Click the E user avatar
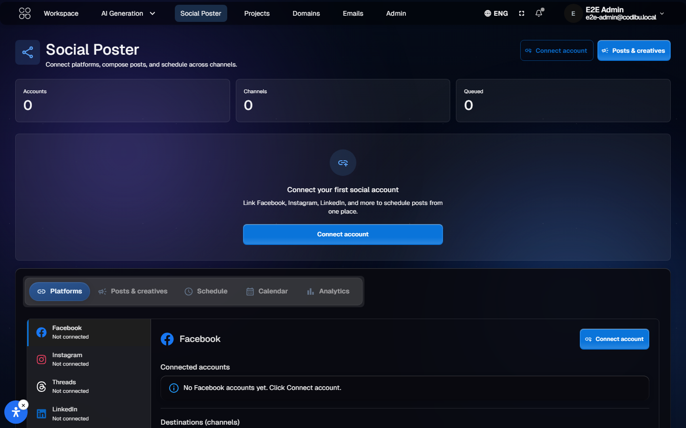Screen dimensions: 686x428 coord(573,13)
